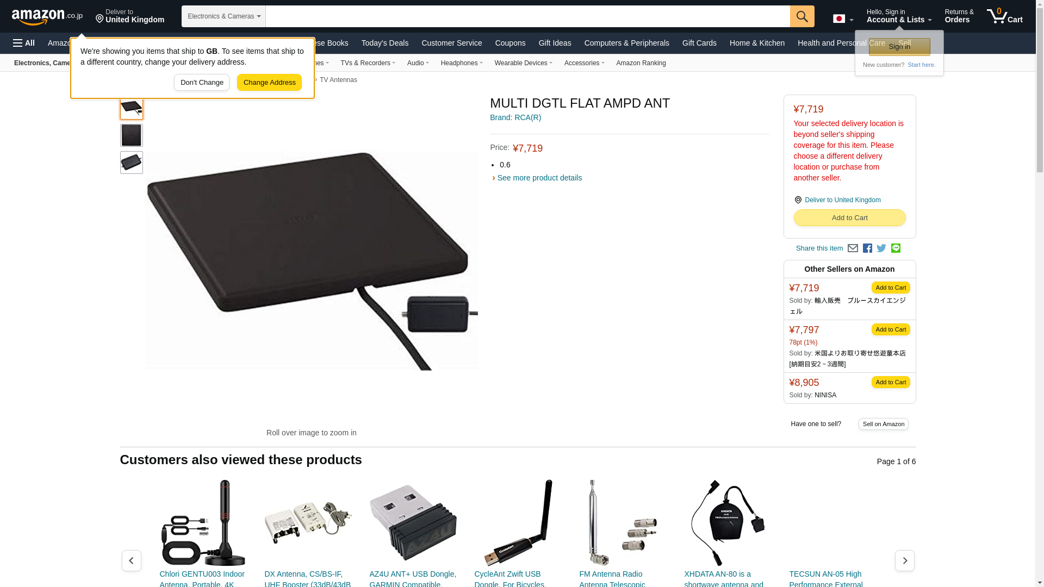Viewport: 1044px width, 587px height.
Task: Click into the search text field
Action: click(x=527, y=16)
